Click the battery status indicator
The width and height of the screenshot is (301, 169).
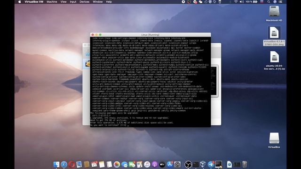252,2
